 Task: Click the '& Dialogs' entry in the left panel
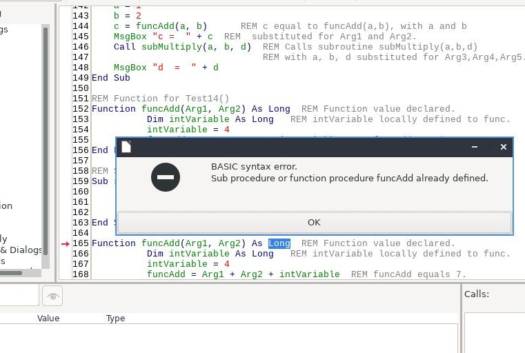coord(21,250)
